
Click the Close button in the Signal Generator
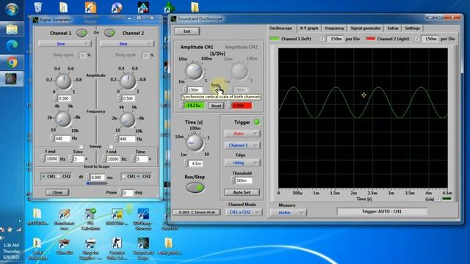coord(57,192)
